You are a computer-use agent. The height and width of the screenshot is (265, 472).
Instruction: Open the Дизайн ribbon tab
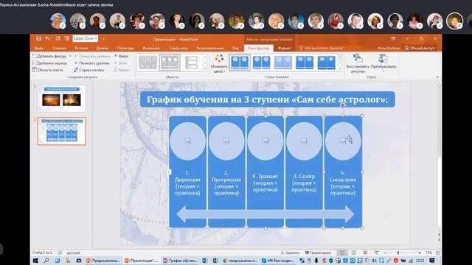pyautogui.click(x=102, y=48)
